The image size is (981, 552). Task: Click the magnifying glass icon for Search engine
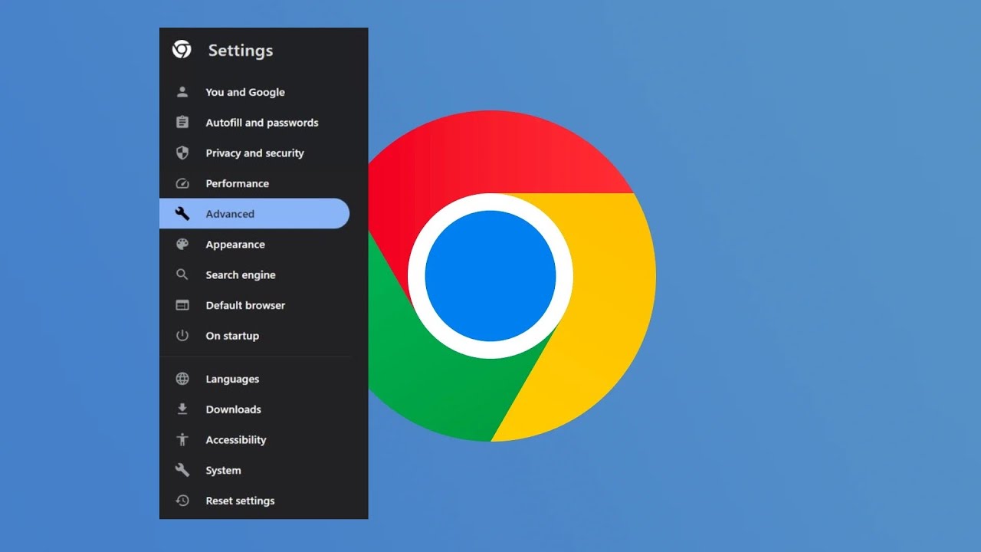coord(182,274)
